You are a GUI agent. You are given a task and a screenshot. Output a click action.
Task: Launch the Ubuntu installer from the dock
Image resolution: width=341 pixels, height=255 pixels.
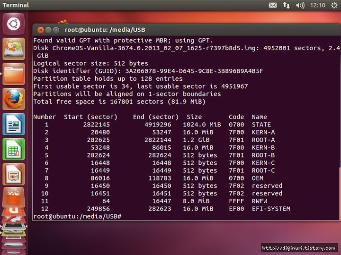coord(13,49)
